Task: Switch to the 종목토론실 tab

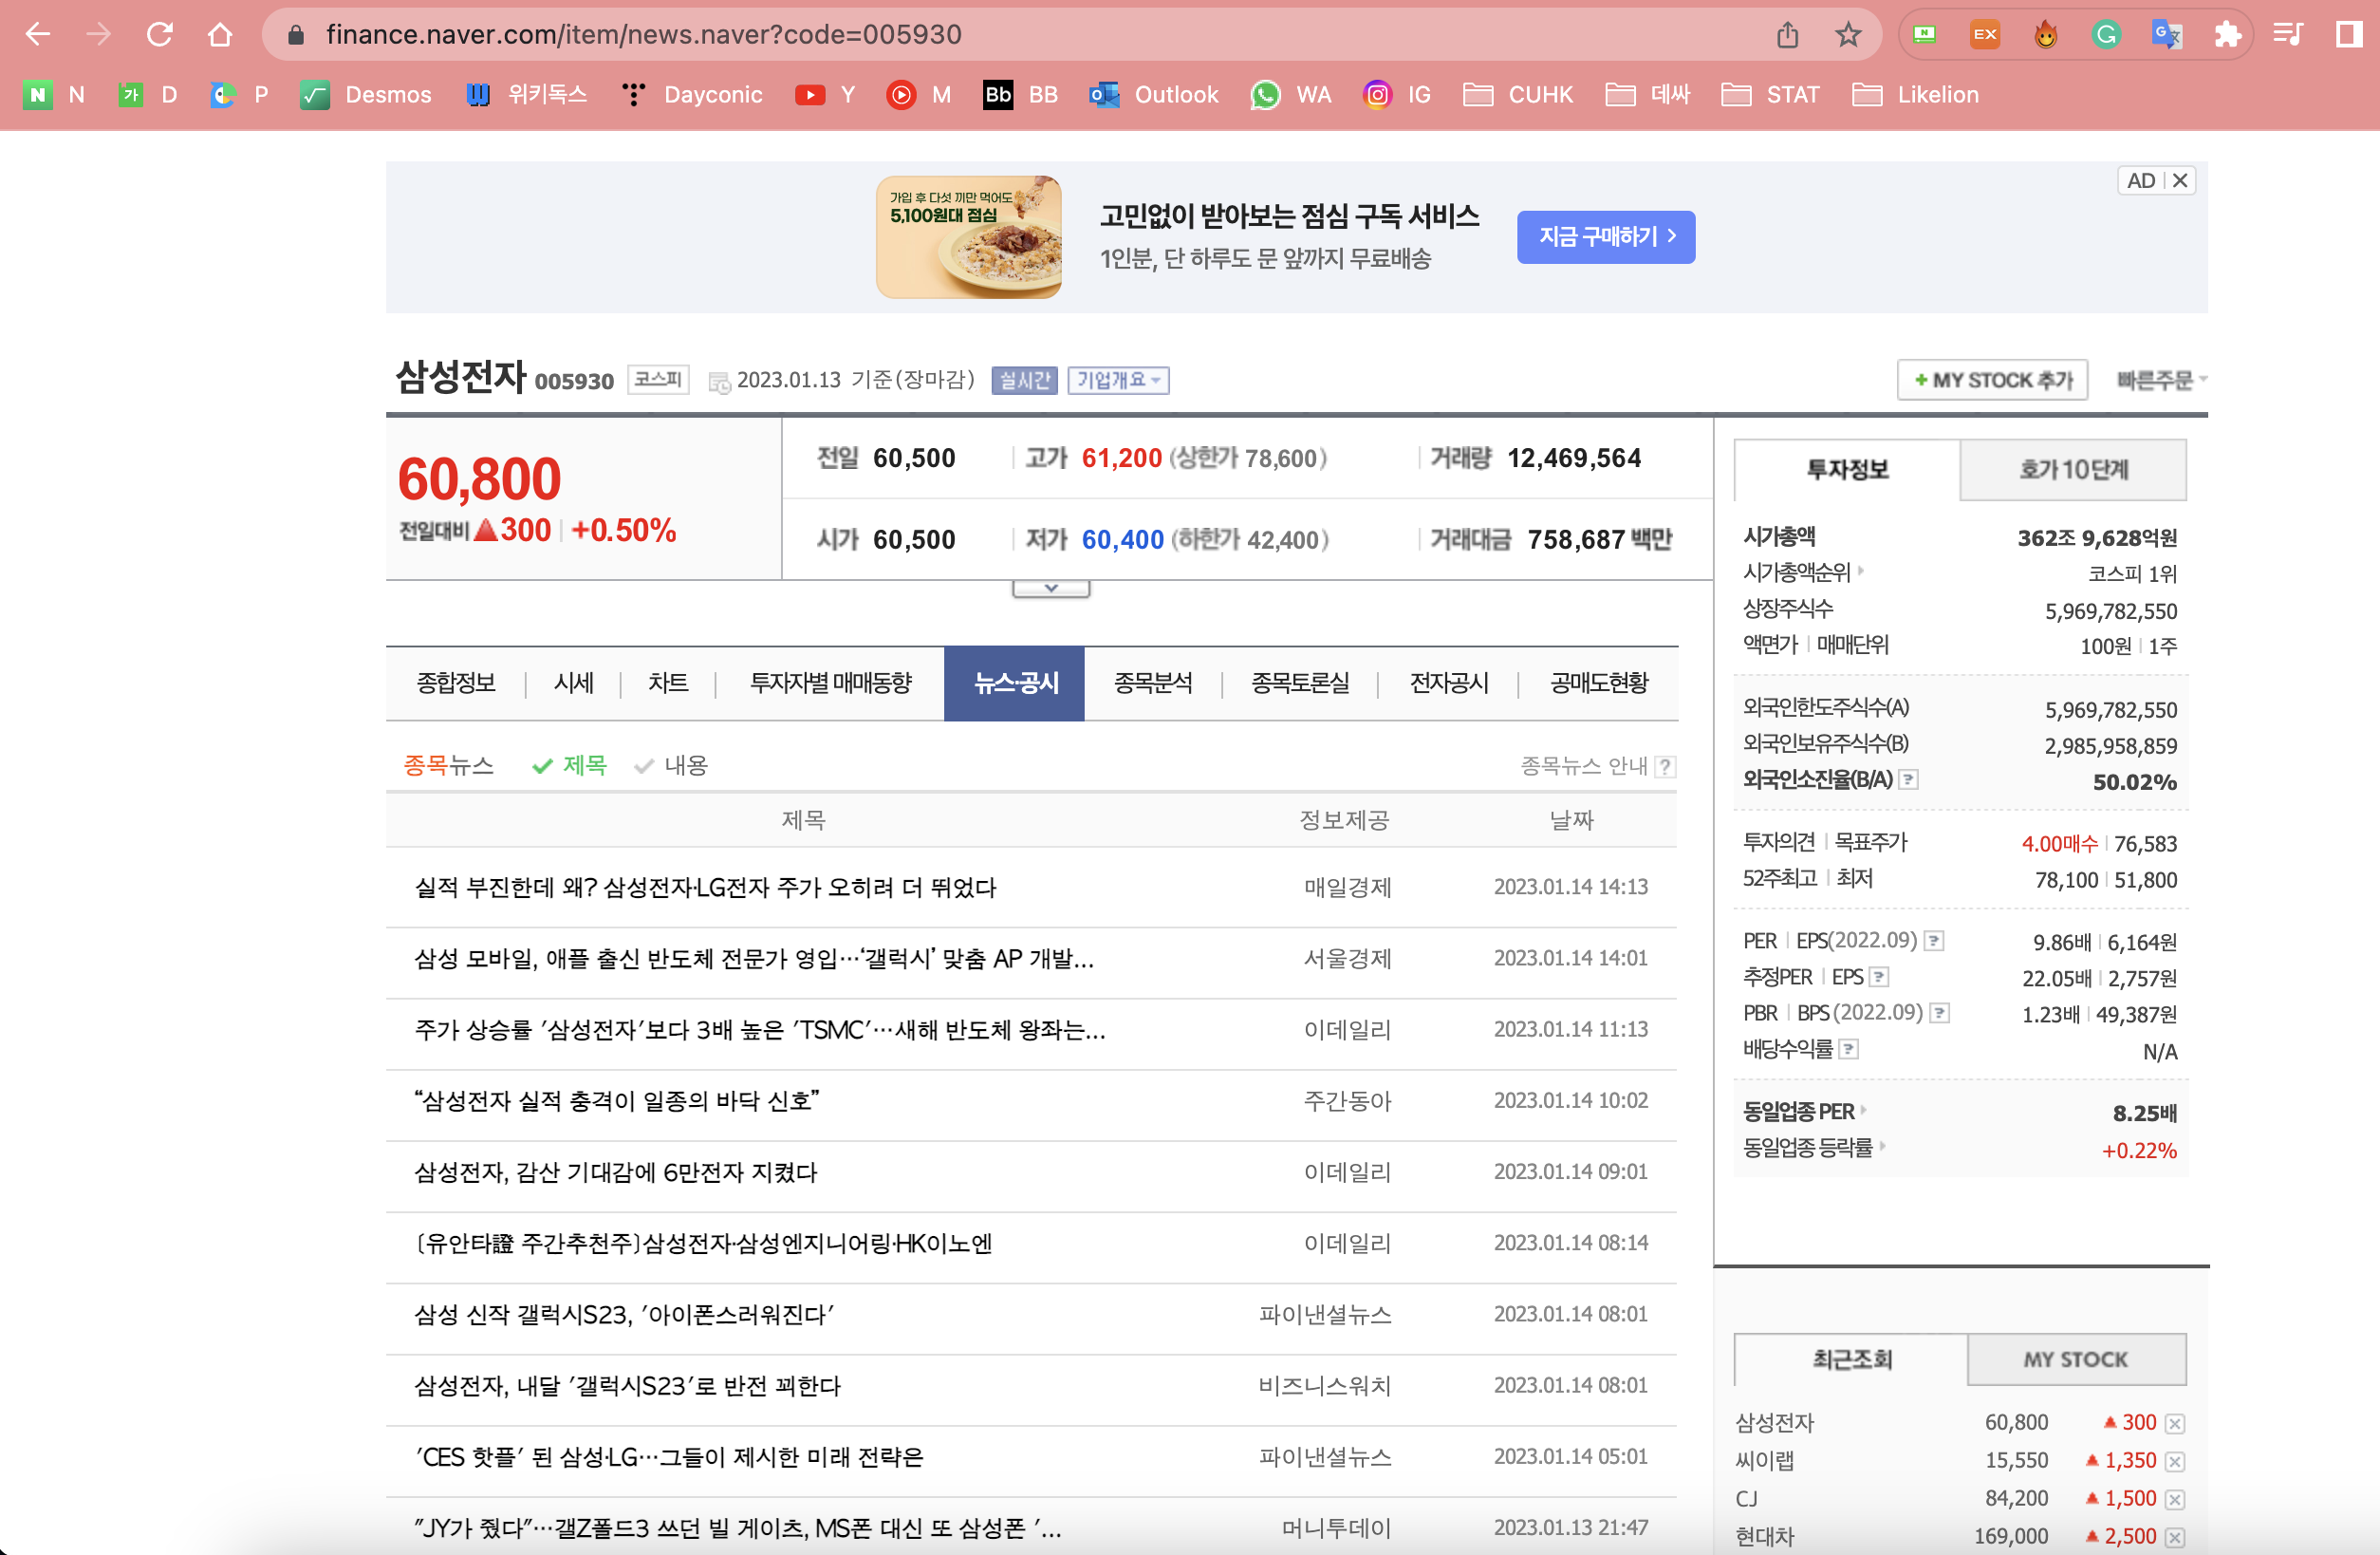Action: [1299, 684]
